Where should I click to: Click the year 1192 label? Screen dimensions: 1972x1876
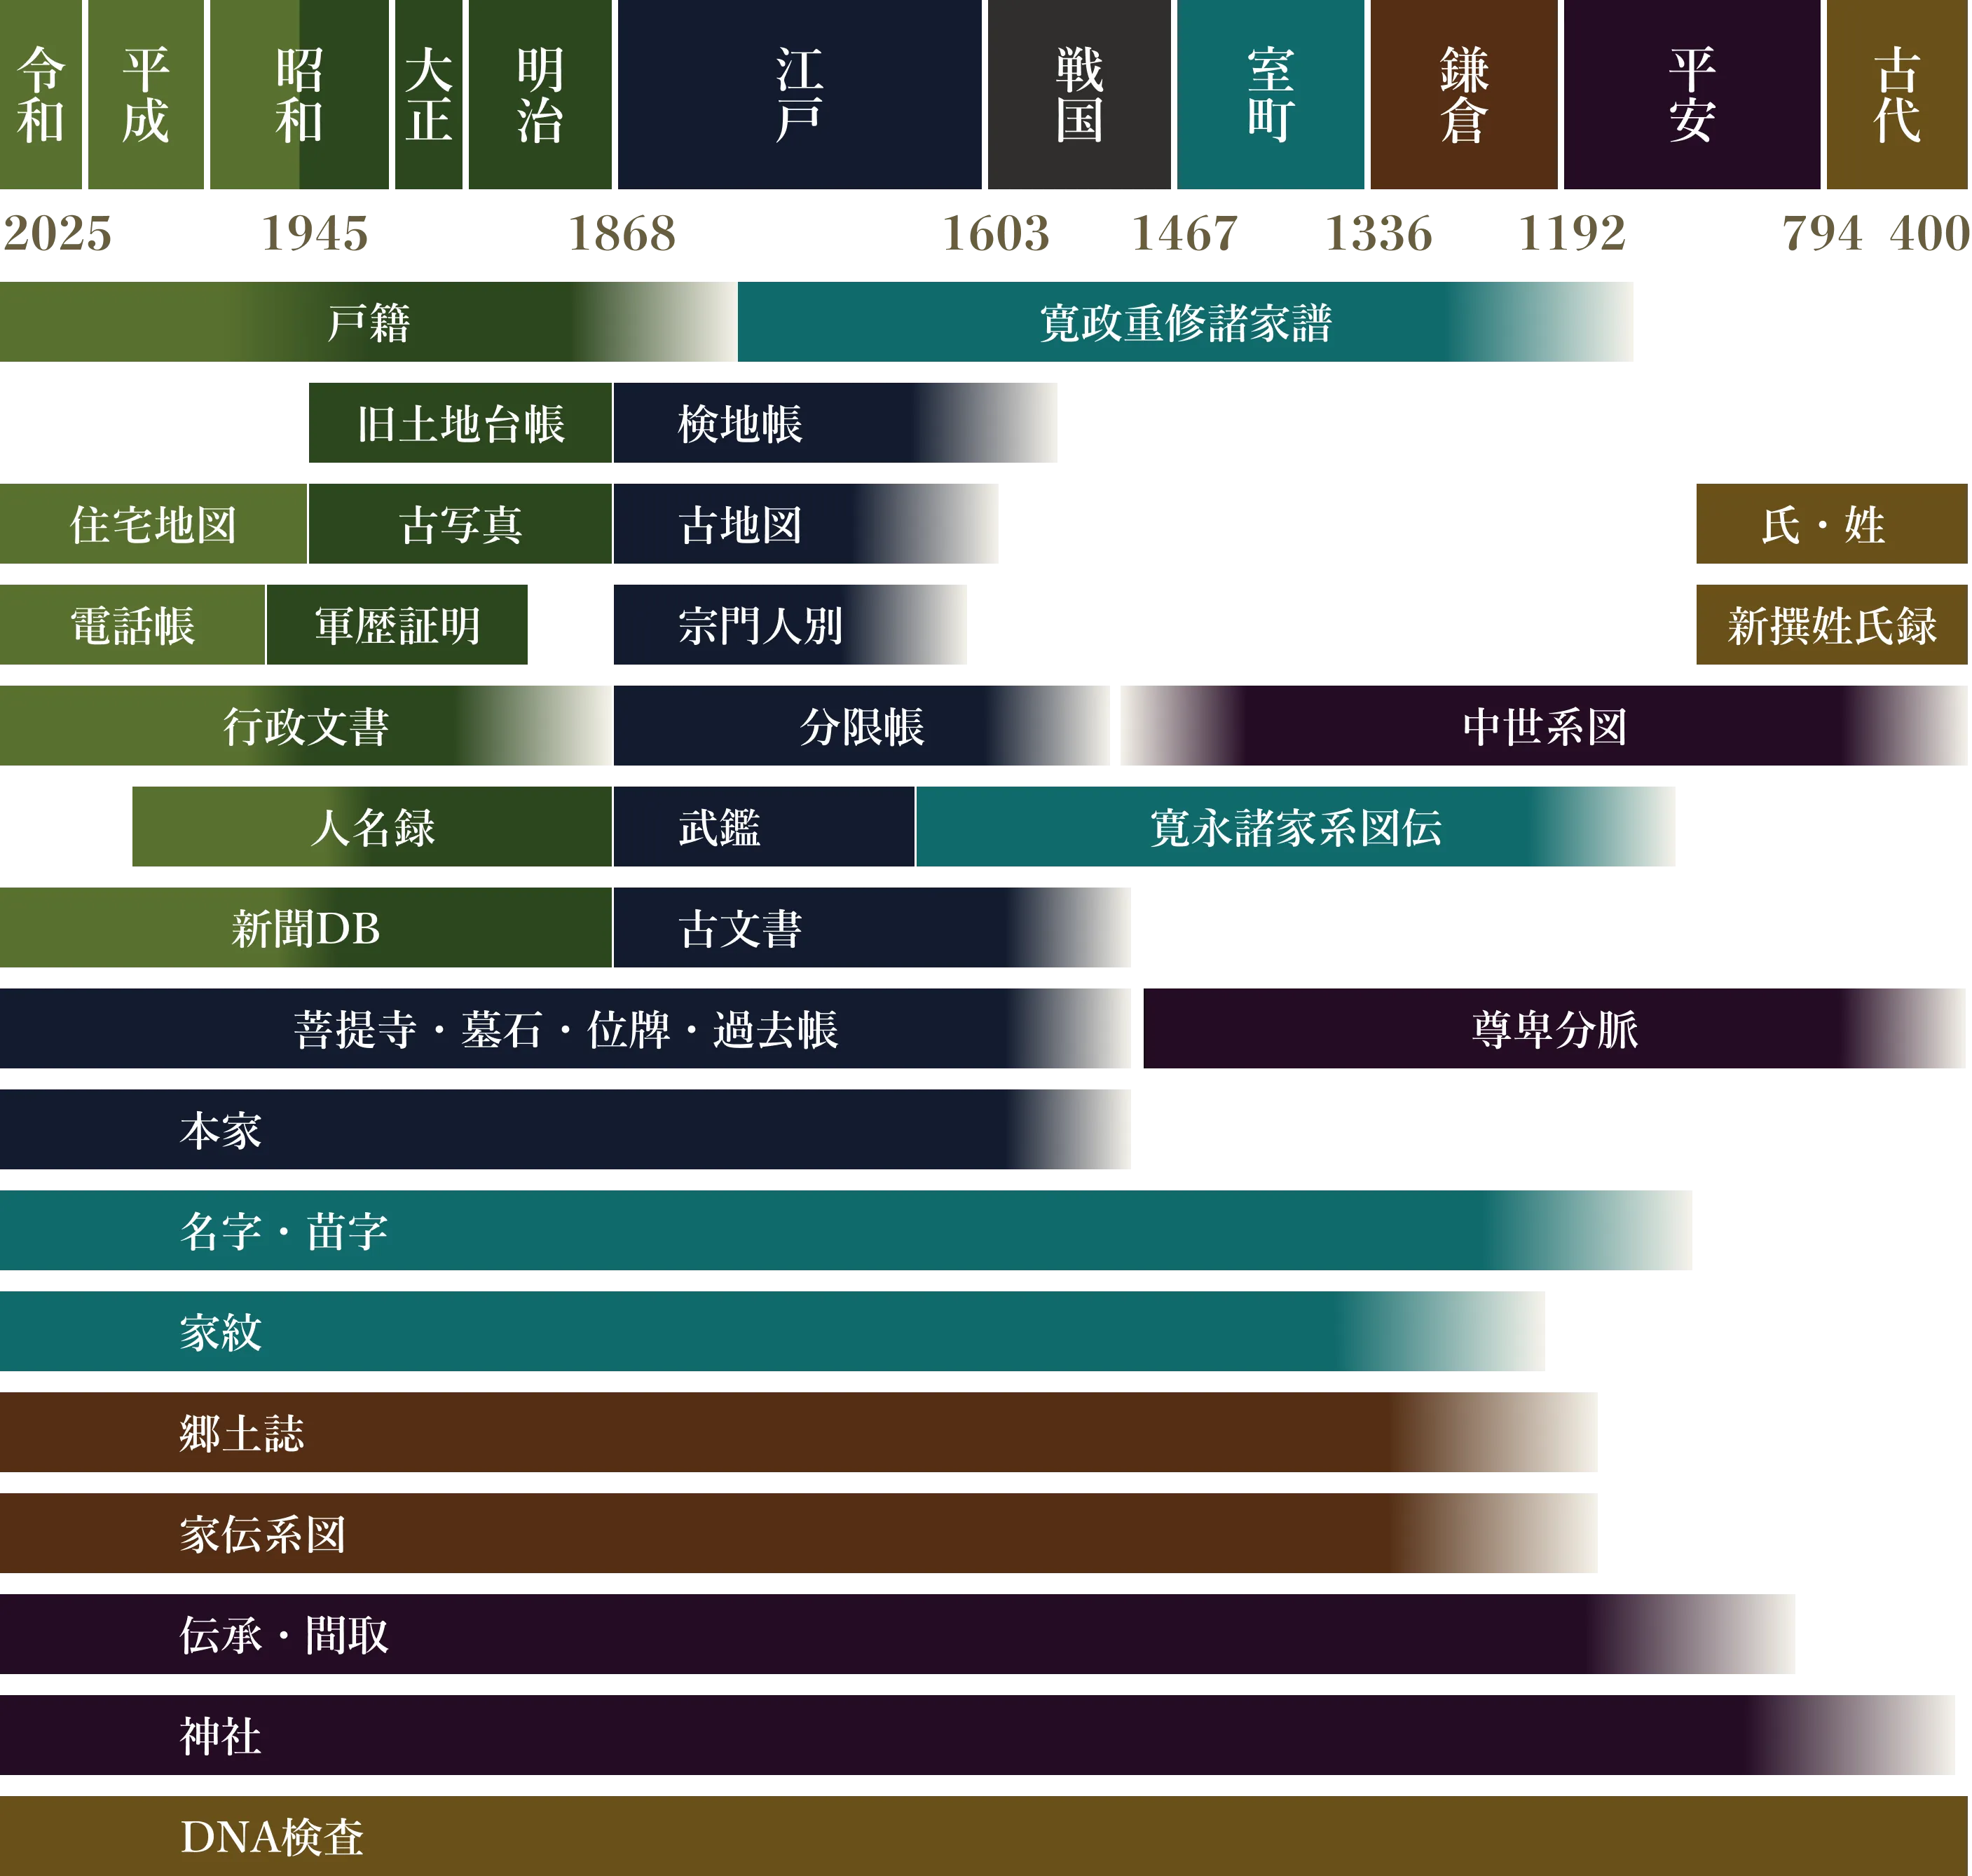pos(1572,233)
